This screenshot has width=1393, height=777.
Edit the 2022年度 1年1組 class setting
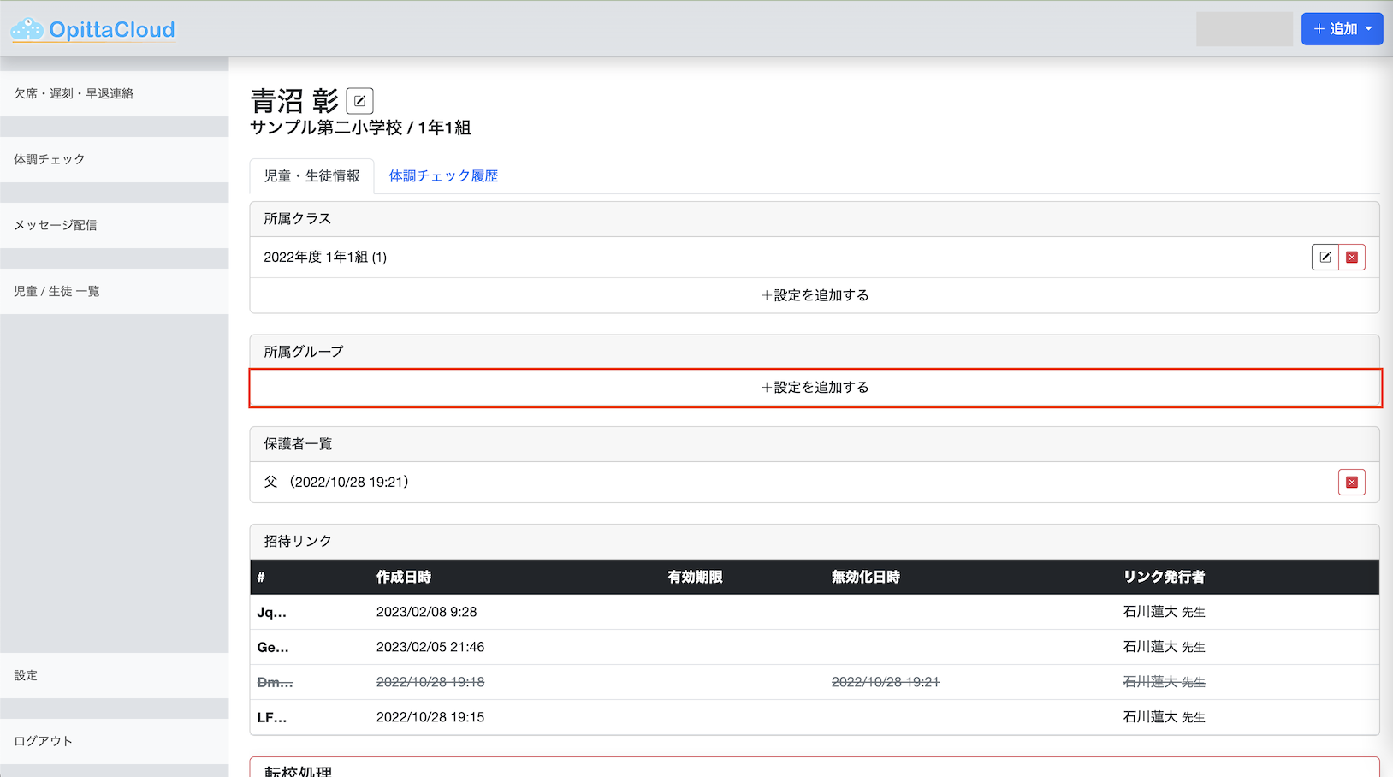click(x=1325, y=257)
